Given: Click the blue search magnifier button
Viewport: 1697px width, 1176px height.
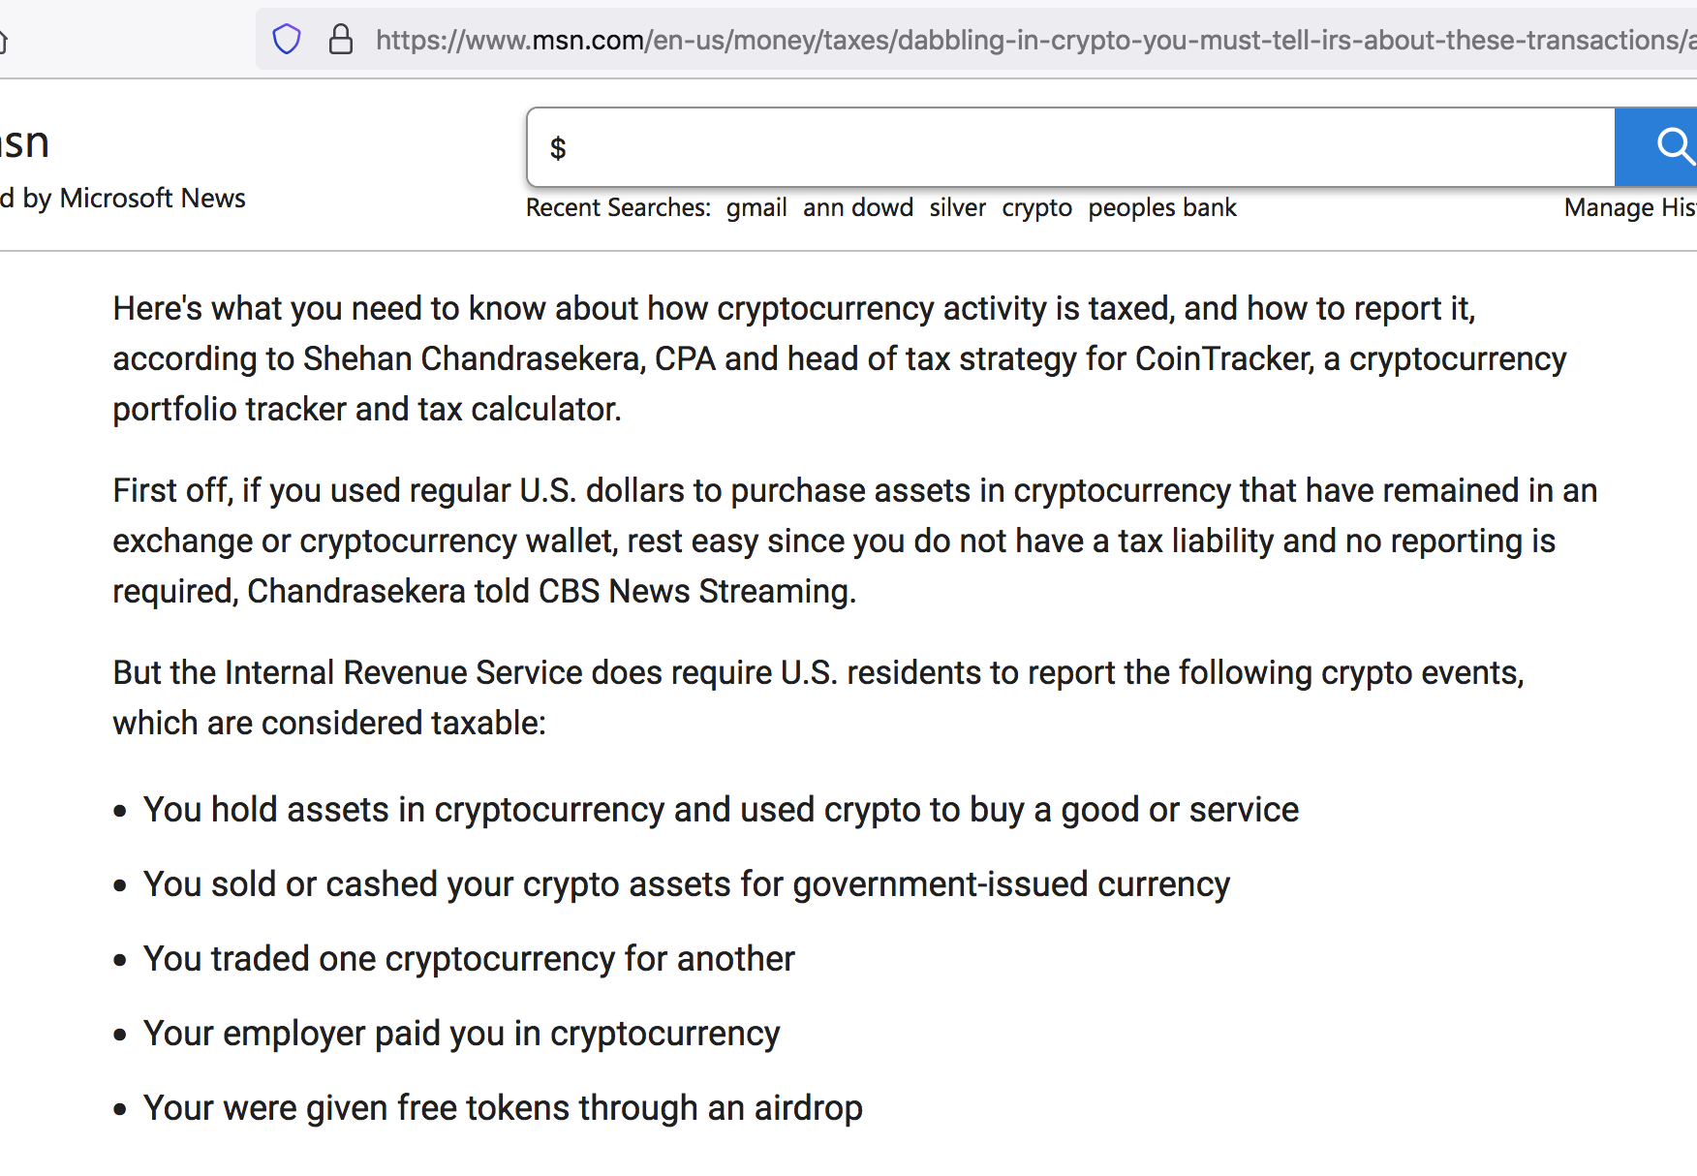Looking at the screenshot, I should (1656, 147).
